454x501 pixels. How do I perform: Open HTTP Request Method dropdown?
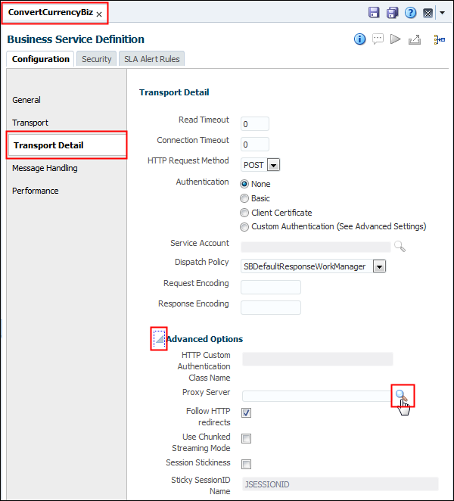tap(273, 164)
